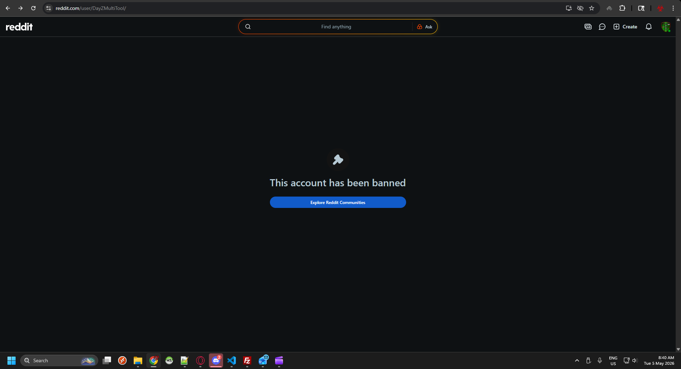Open Visual Studio Code from the taskbar
This screenshot has height=369, width=681.
[232, 360]
